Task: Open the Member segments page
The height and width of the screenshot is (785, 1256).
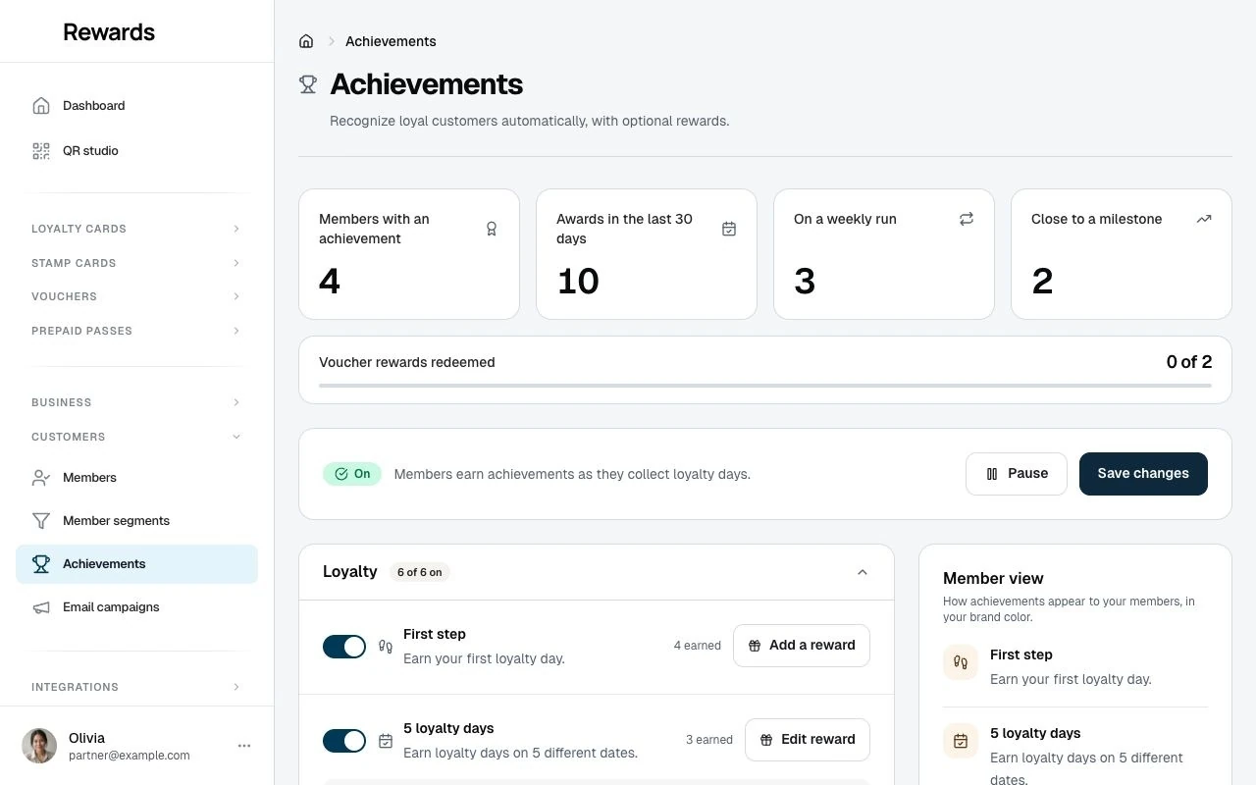Action: point(136,521)
